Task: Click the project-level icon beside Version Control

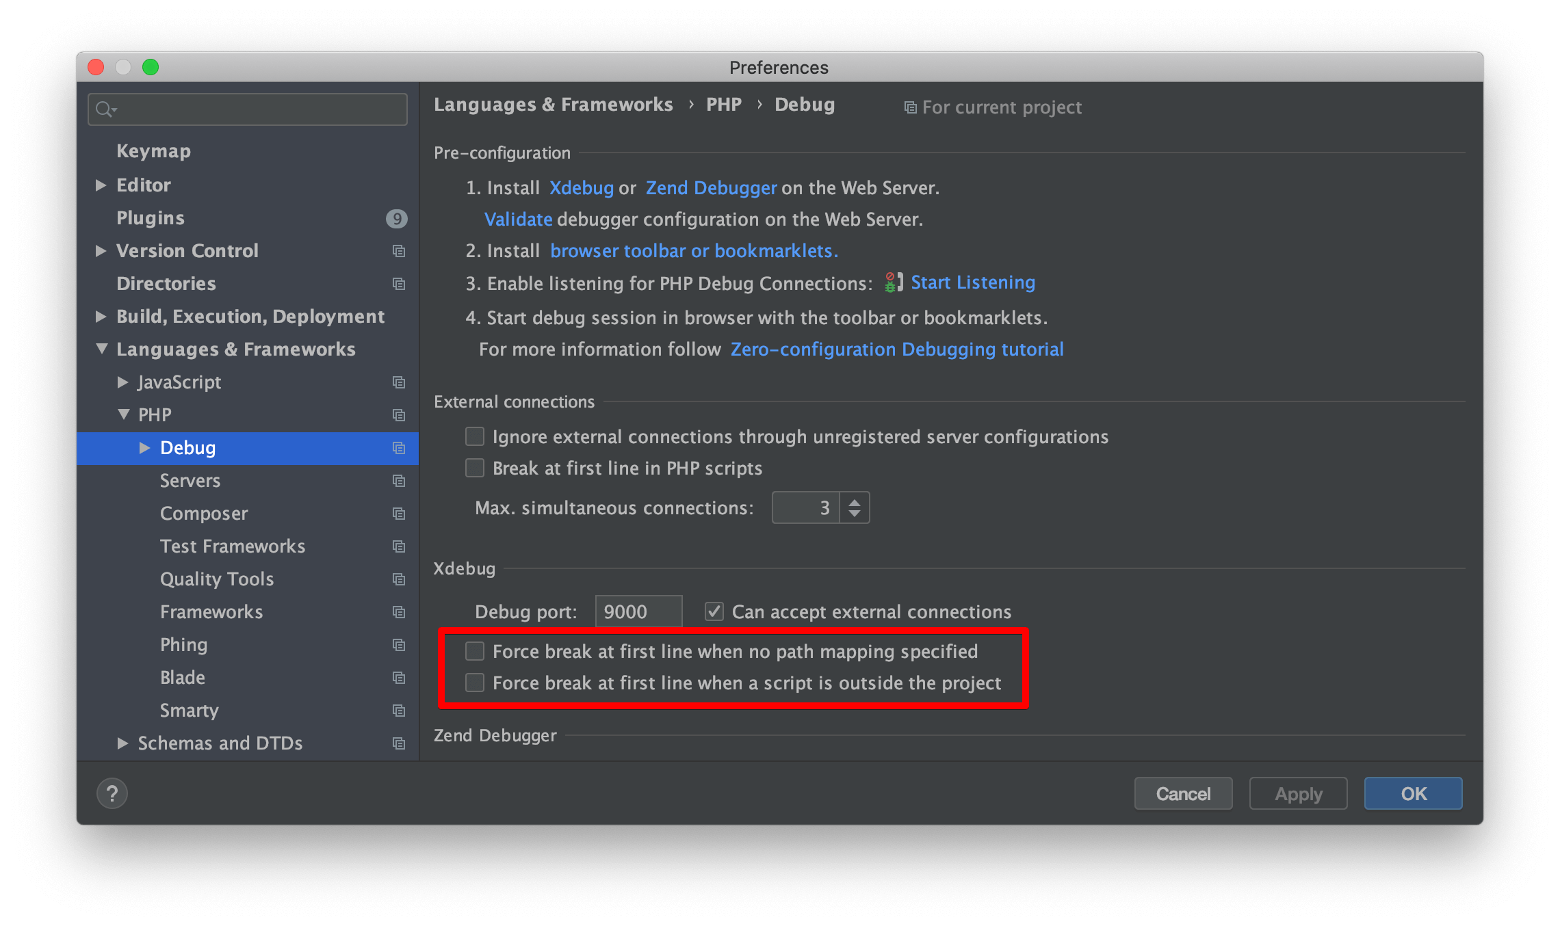Action: point(399,251)
